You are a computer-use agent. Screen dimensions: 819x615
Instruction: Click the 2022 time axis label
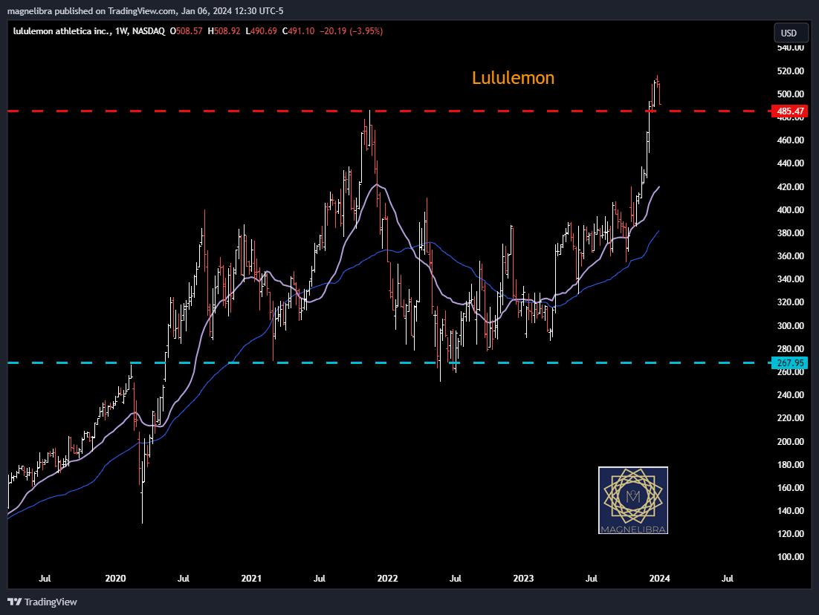point(387,579)
